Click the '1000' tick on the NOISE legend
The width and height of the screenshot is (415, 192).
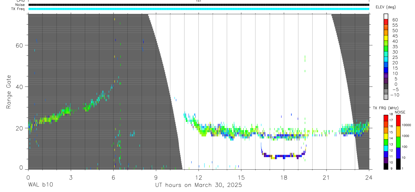(405, 136)
